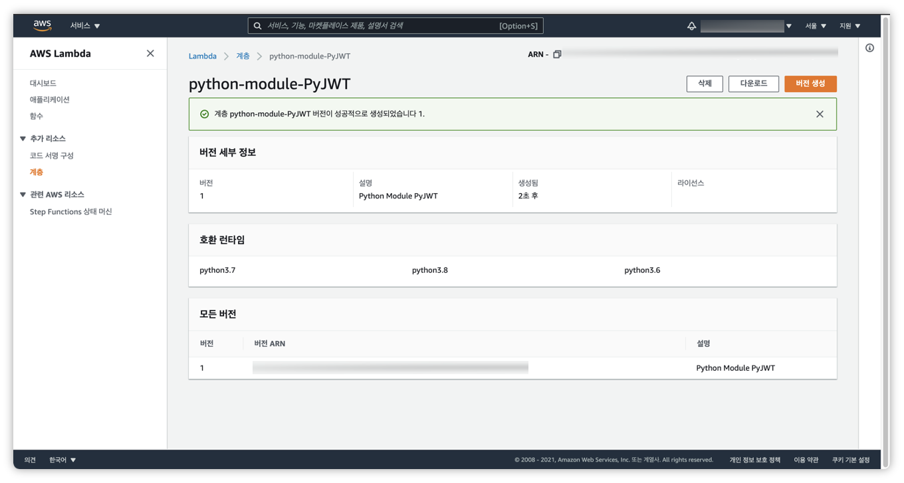Click the blurred version 1 ARN cell
Image resolution: width=904 pixels, height=483 pixels.
pyautogui.click(x=390, y=368)
